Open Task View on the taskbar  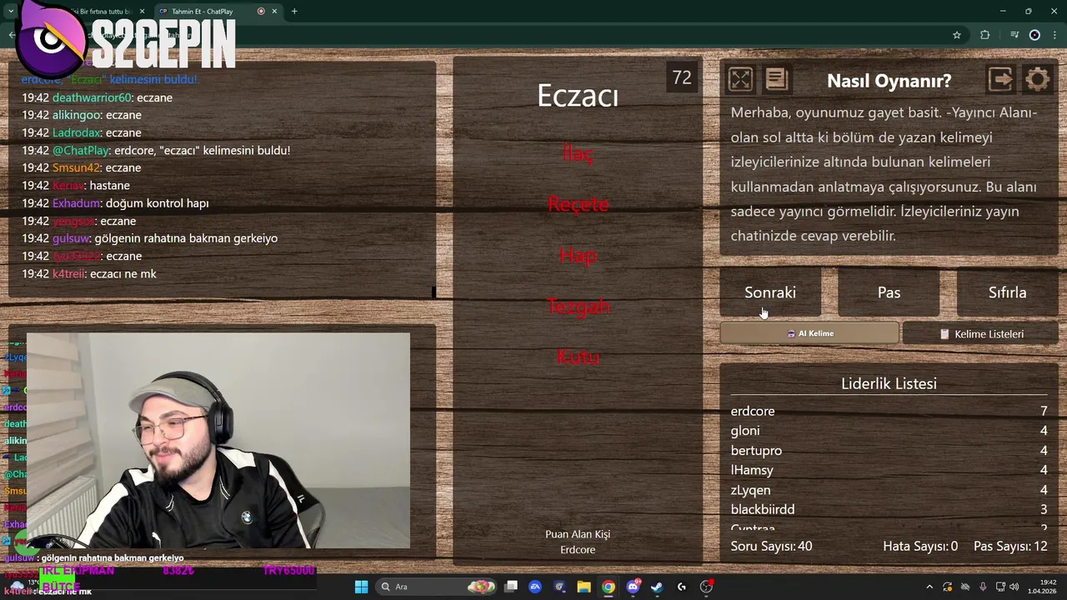pyautogui.click(x=511, y=587)
